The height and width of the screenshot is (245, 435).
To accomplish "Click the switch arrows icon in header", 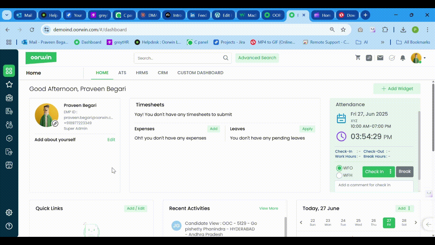I will pyautogui.click(x=369, y=58).
